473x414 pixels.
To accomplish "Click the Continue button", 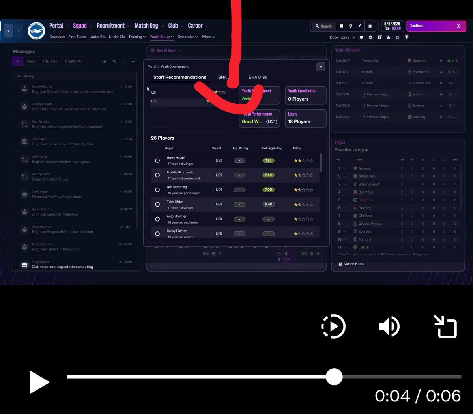I will coord(436,26).
